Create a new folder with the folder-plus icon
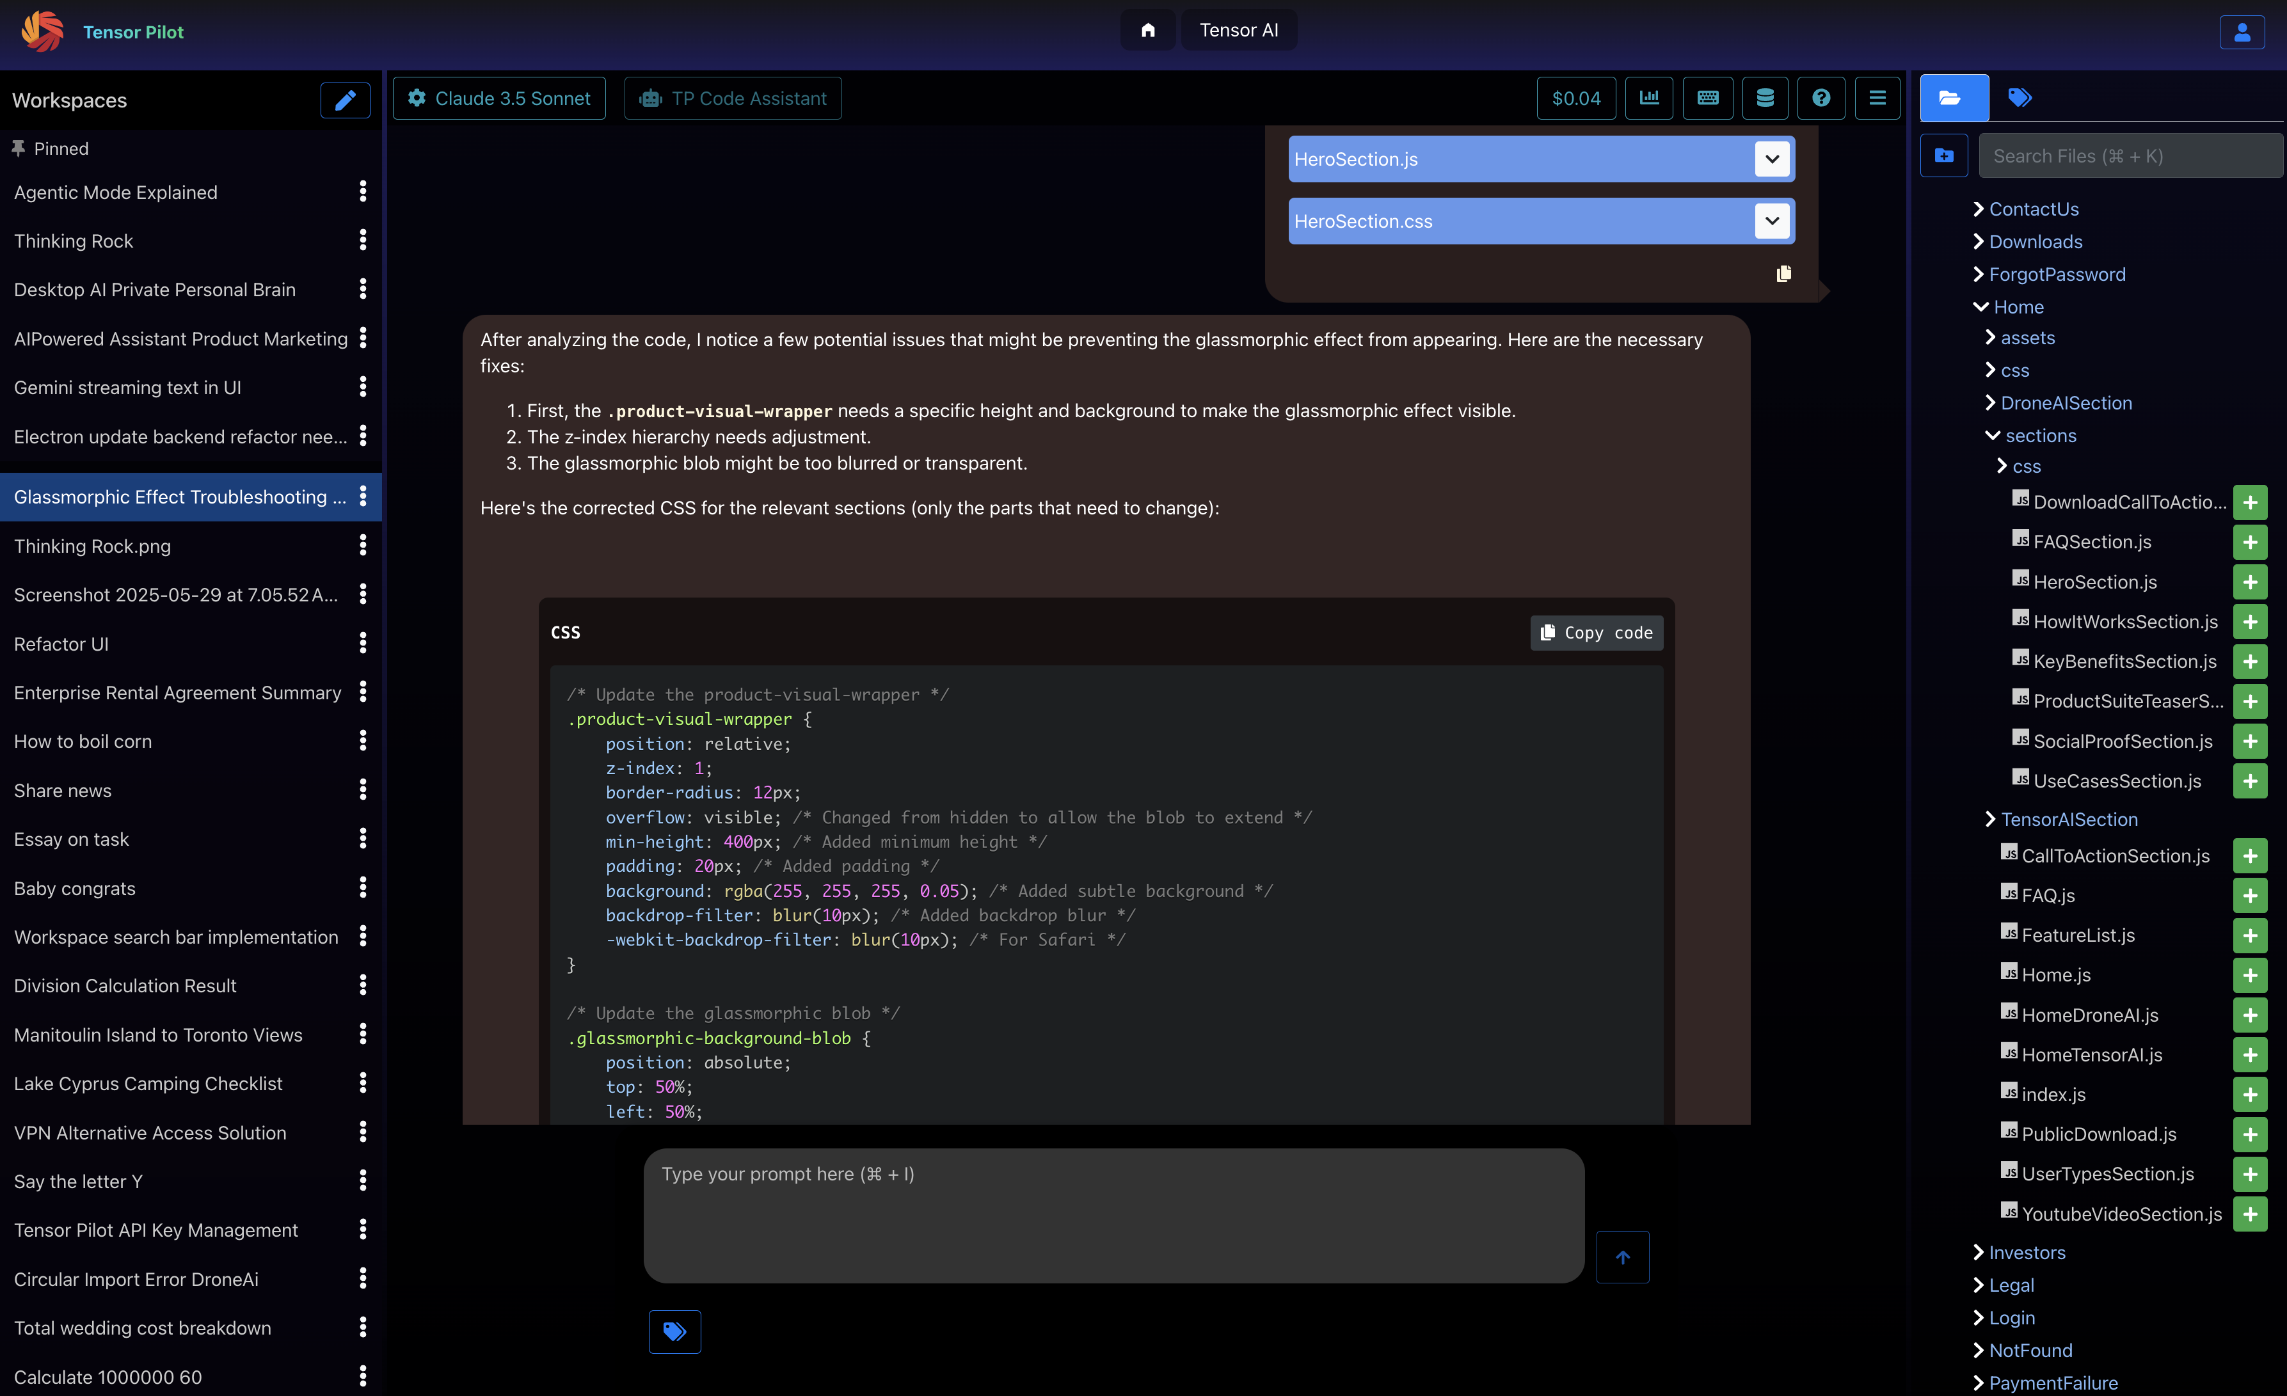 pos(1945,155)
